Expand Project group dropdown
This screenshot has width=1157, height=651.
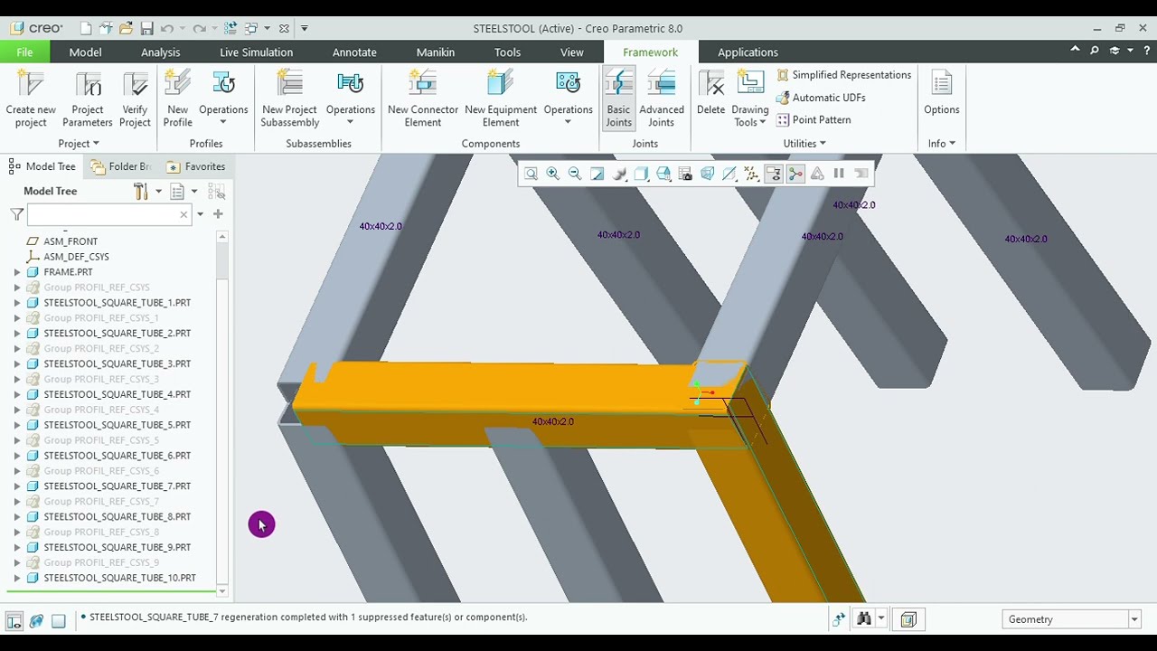(x=79, y=144)
